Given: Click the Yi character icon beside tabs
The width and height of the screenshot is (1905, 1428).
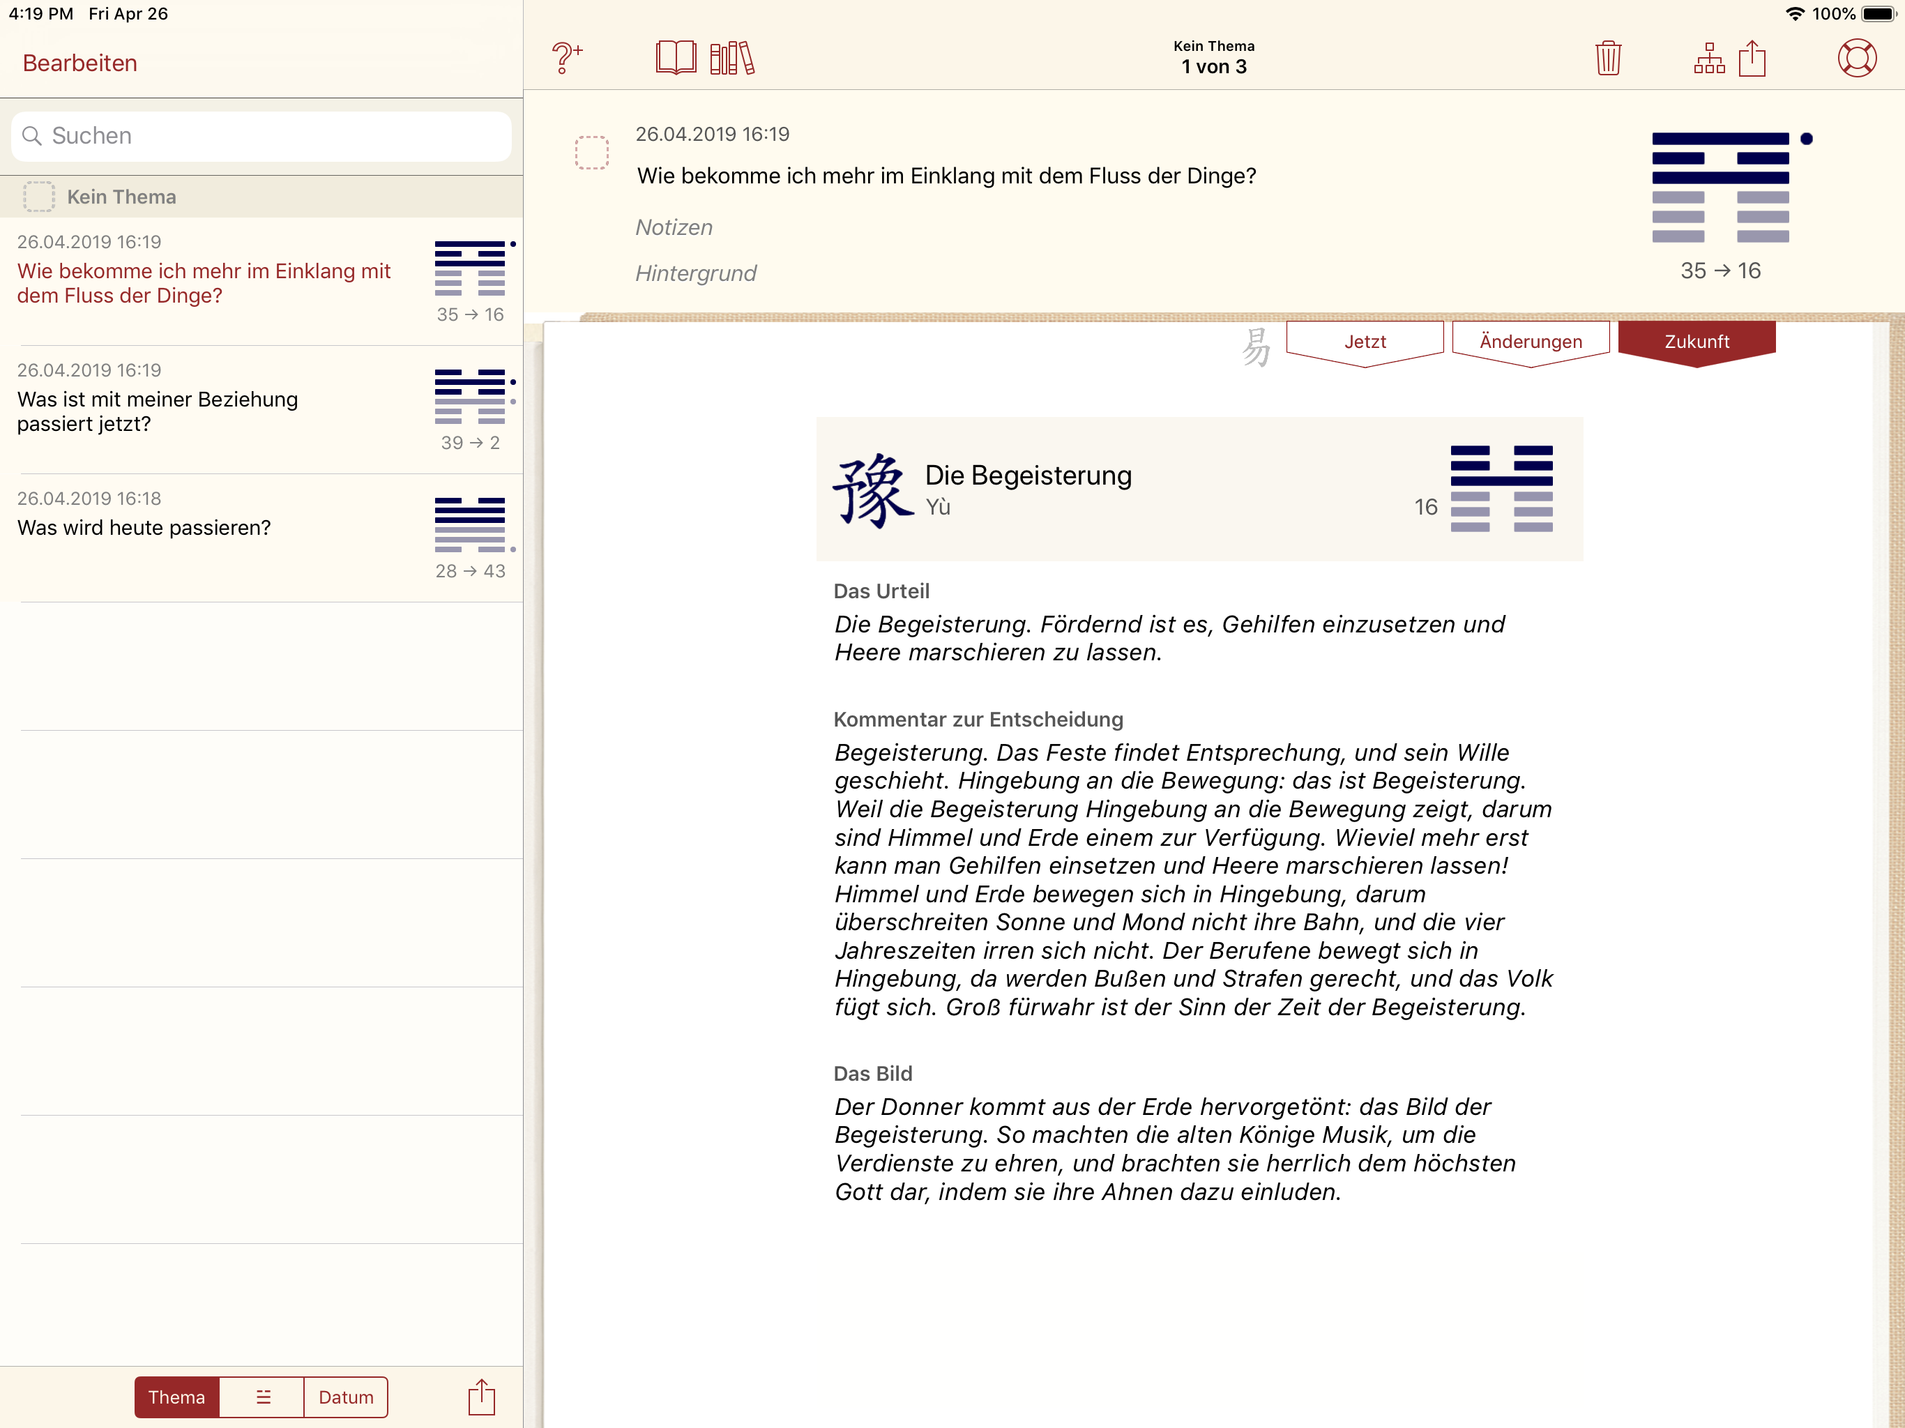Looking at the screenshot, I should coord(1255,347).
